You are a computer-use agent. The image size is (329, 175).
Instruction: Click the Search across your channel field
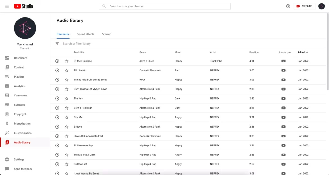click(x=164, y=6)
